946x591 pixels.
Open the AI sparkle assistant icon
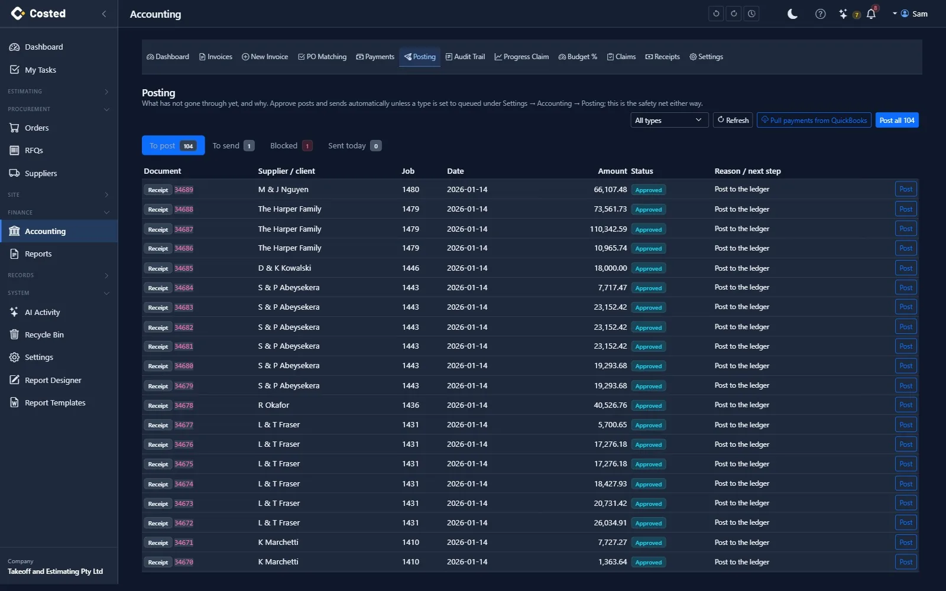point(843,14)
